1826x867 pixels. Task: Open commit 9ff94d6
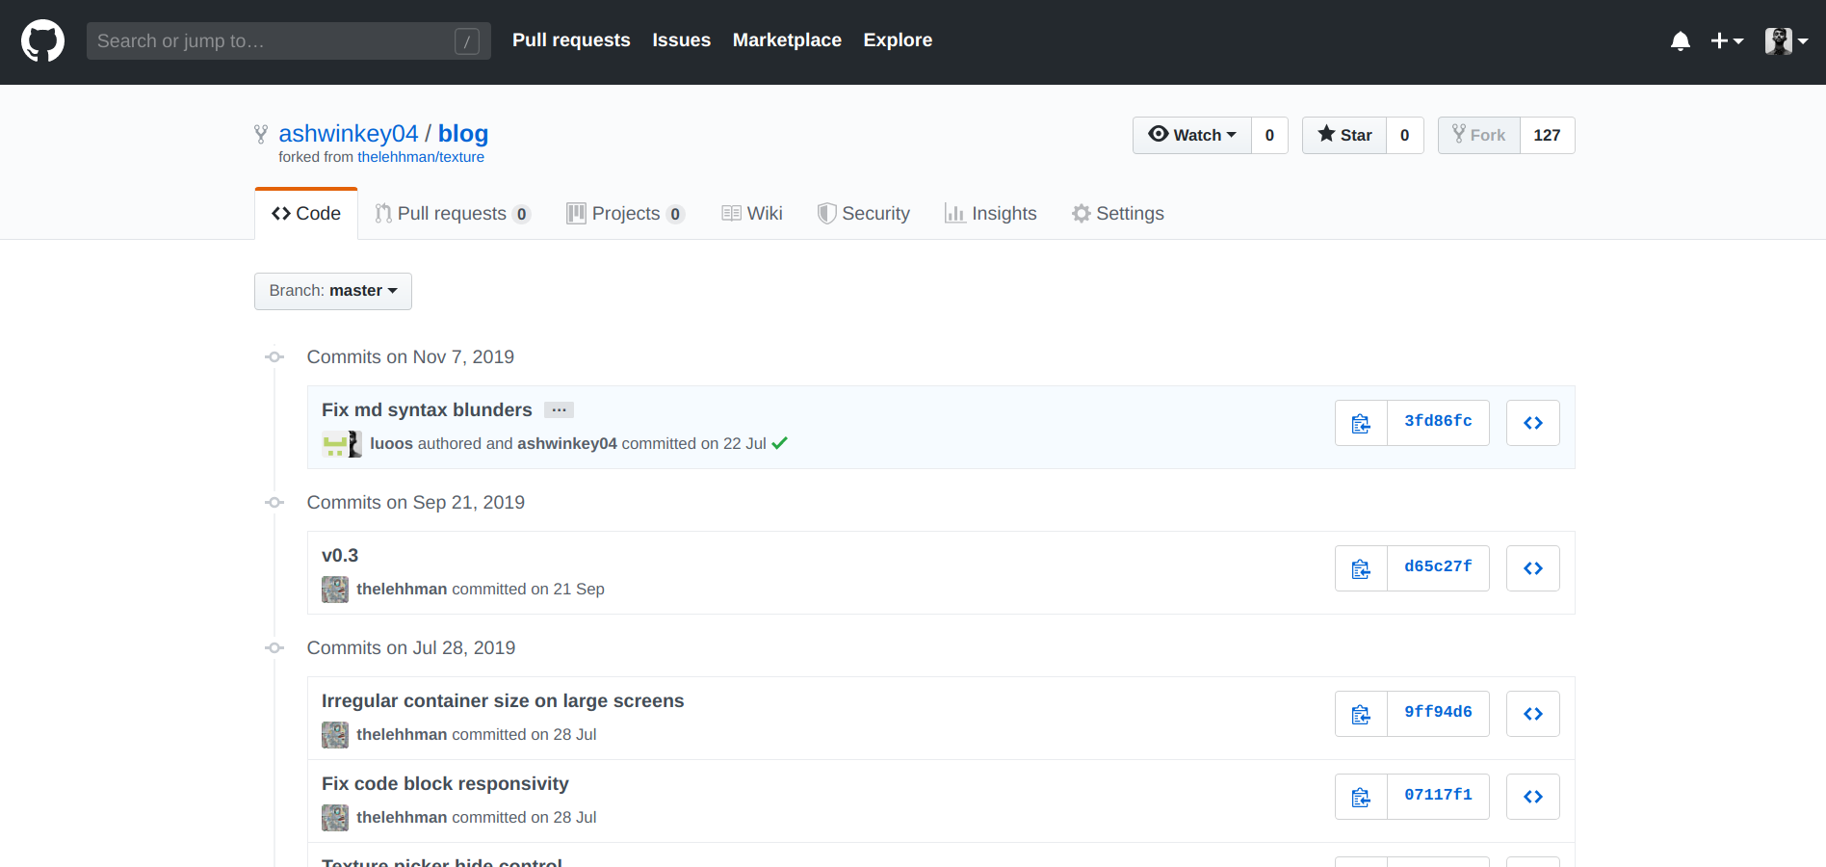click(x=1438, y=712)
